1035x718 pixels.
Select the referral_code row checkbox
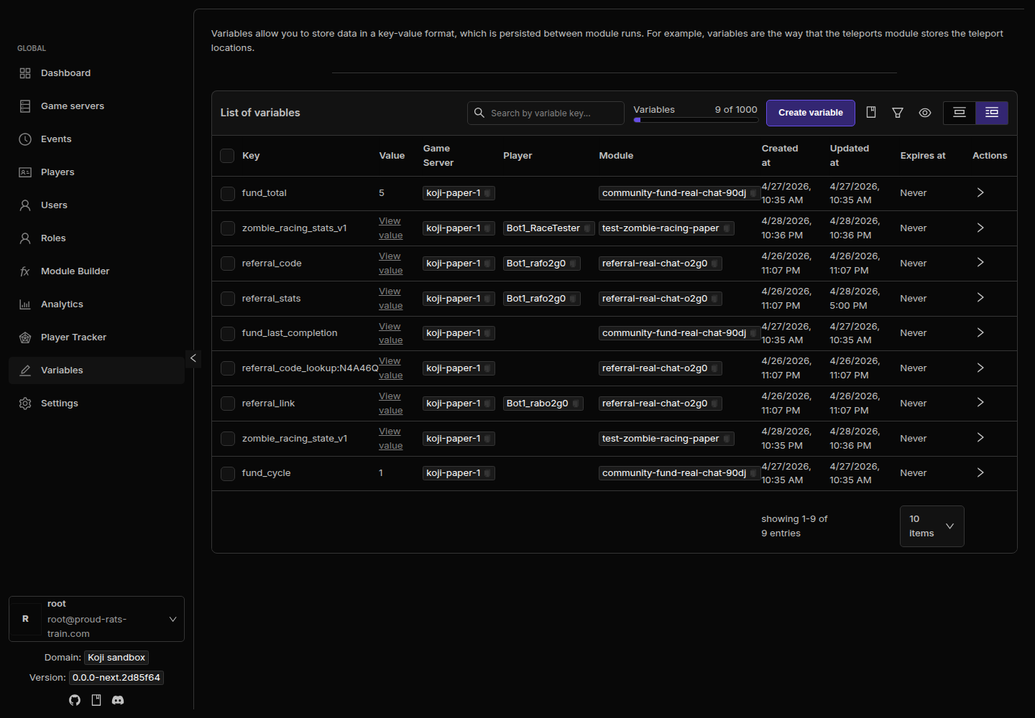click(x=228, y=264)
